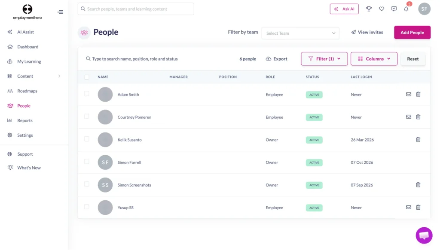Click the 26 Mar 2026 login date
This screenshot has height=250, width=440.
pos(362,140)
